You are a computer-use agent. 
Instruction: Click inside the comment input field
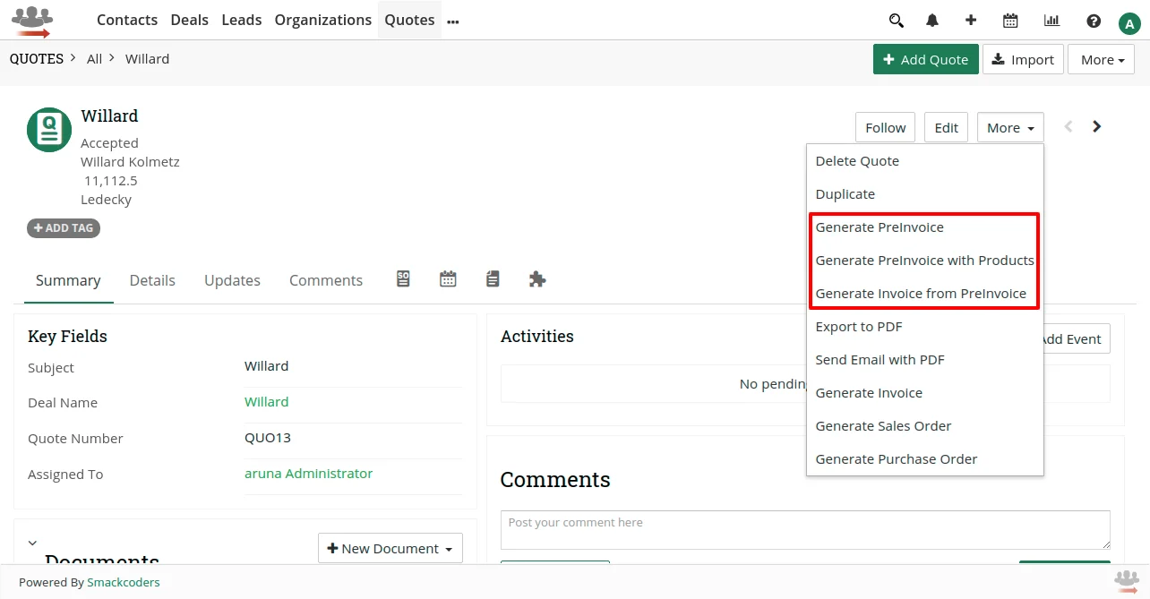click(x=804, y=529)
